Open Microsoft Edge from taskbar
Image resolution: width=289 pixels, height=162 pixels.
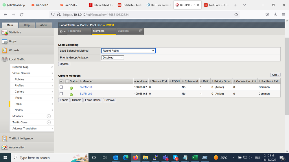[x=126, y=157]
